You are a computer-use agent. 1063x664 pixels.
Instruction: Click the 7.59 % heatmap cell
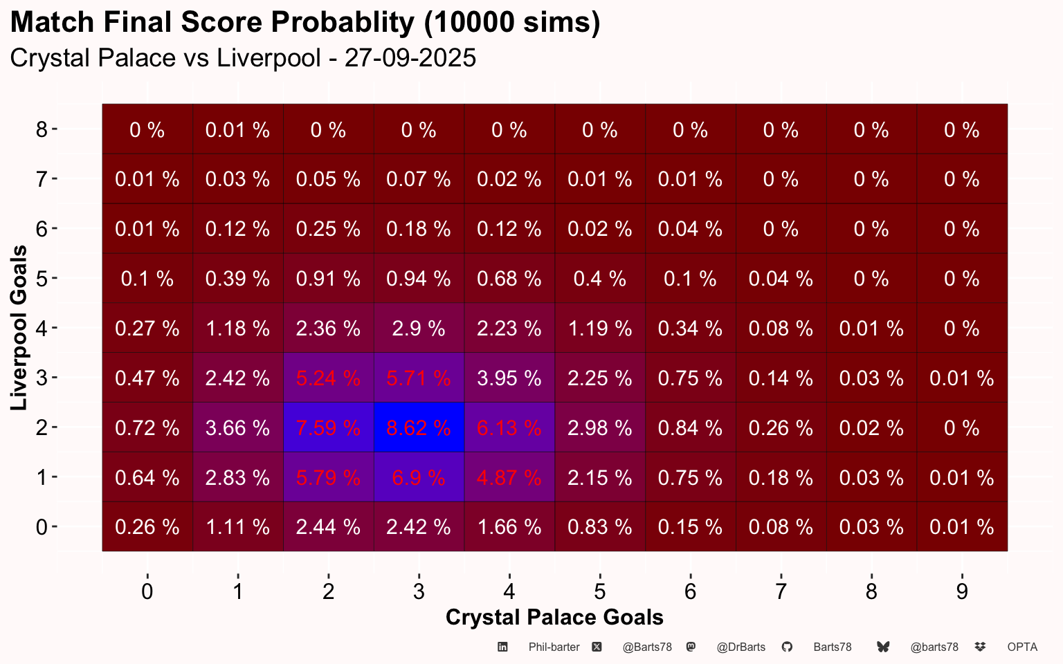coord(328,428)
